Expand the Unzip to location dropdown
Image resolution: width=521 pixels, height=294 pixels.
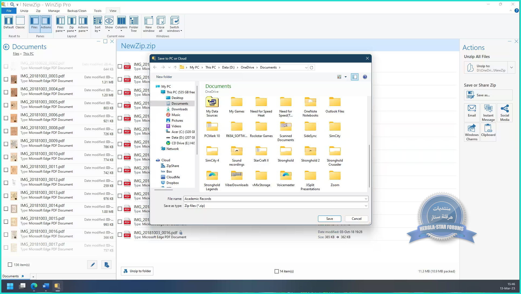pos(512,68)
